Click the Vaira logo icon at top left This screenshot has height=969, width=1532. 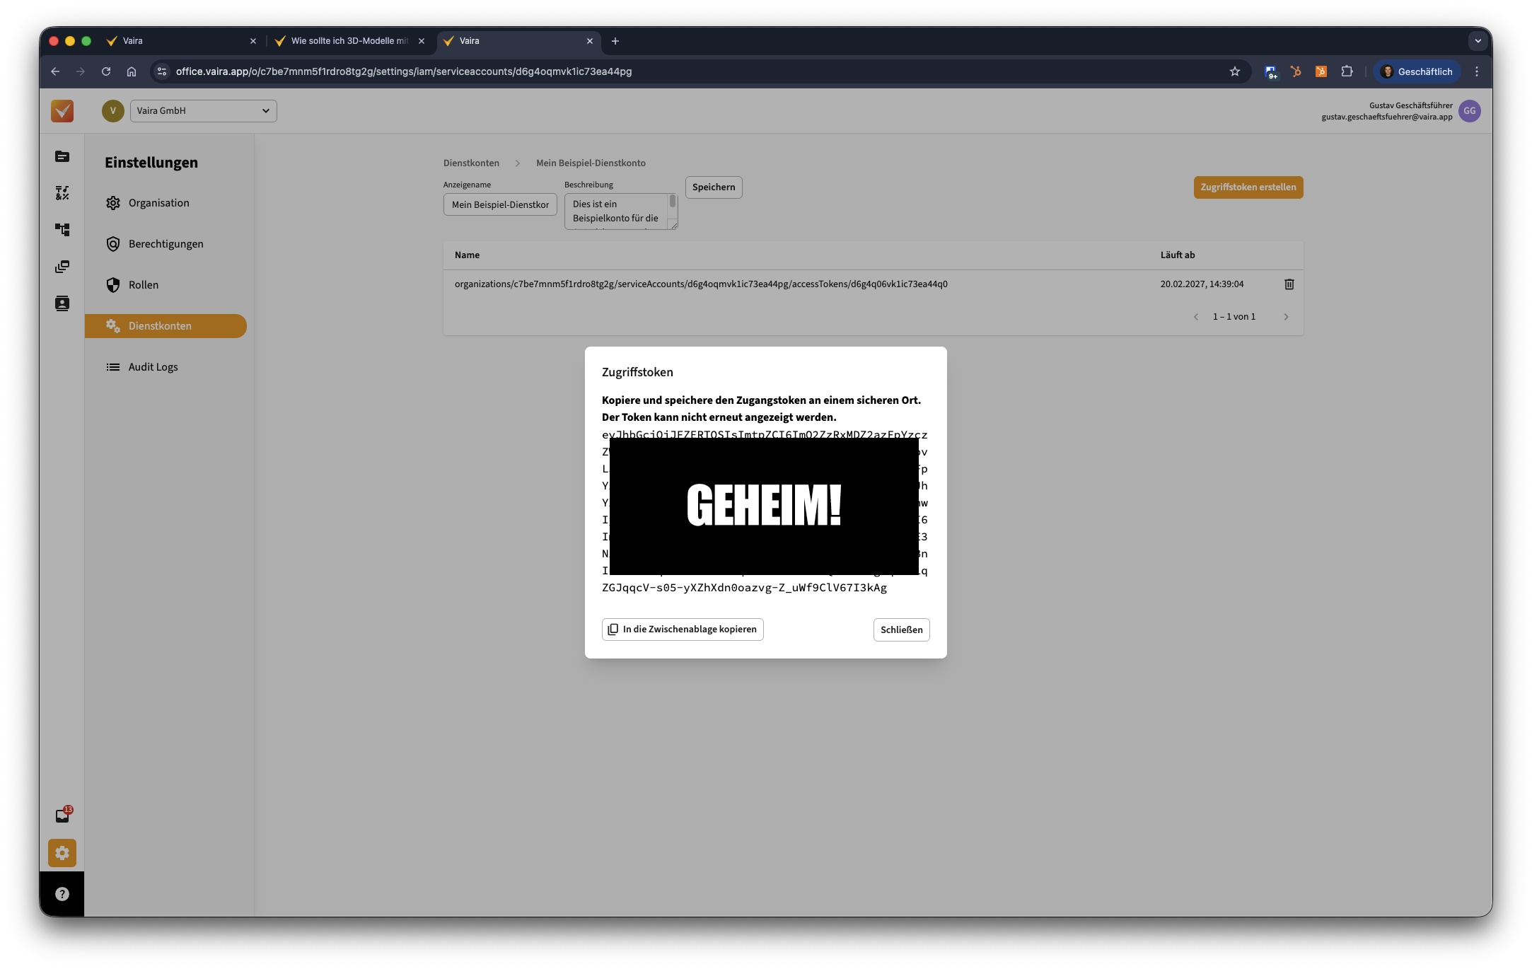click(x=62, y=111)
